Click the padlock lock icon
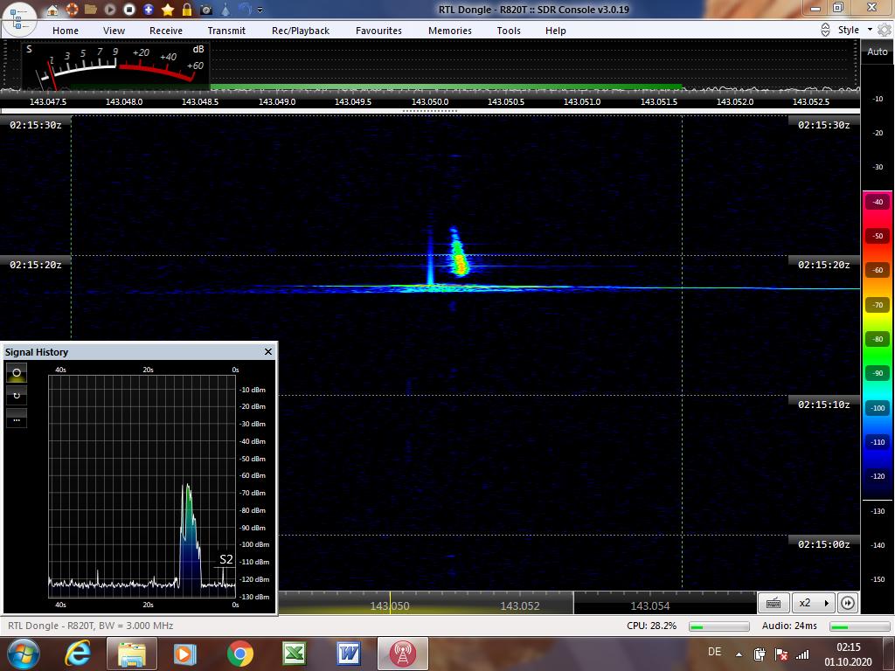Image resolution: width=895 pixels, height=671 pixels. [187, 9]
